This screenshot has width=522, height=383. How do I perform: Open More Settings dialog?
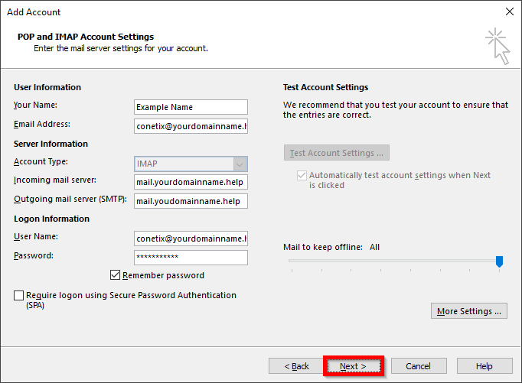[468, 311]
